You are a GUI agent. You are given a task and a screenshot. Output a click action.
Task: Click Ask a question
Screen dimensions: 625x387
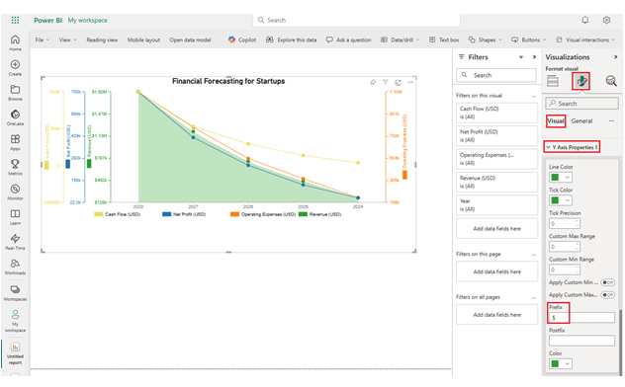pyautogui.click(x=349, y=39)
